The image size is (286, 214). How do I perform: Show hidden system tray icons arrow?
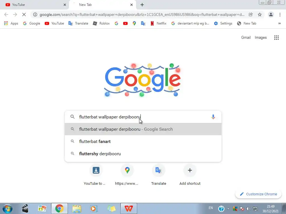(x=228, y=209)
